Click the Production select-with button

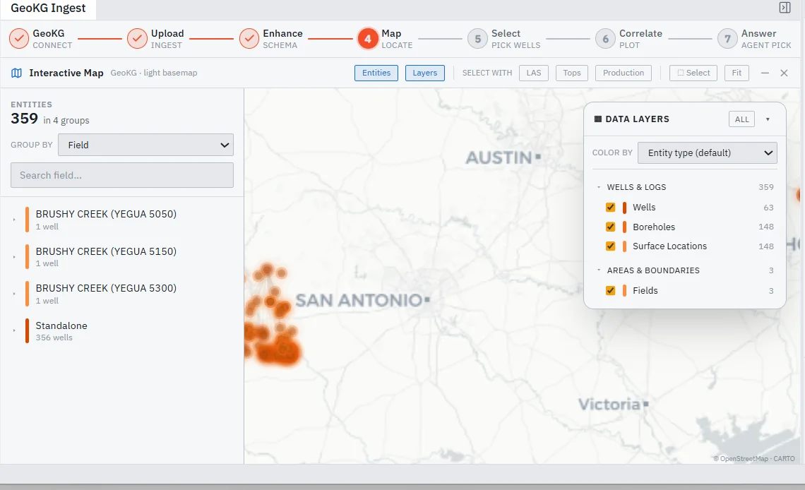pos(624,73)
